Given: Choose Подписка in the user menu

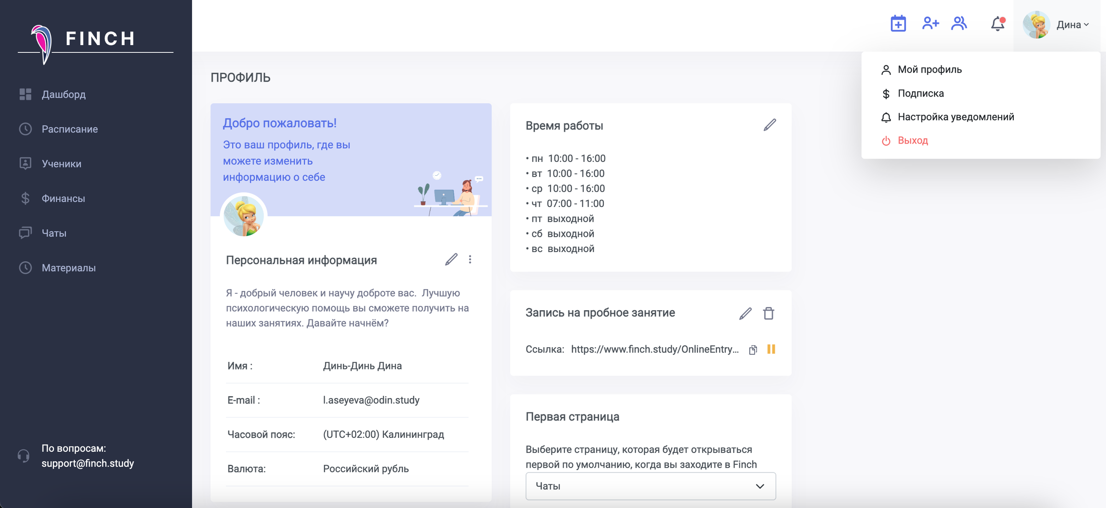Looking at the screenshot, I should 920,94.
